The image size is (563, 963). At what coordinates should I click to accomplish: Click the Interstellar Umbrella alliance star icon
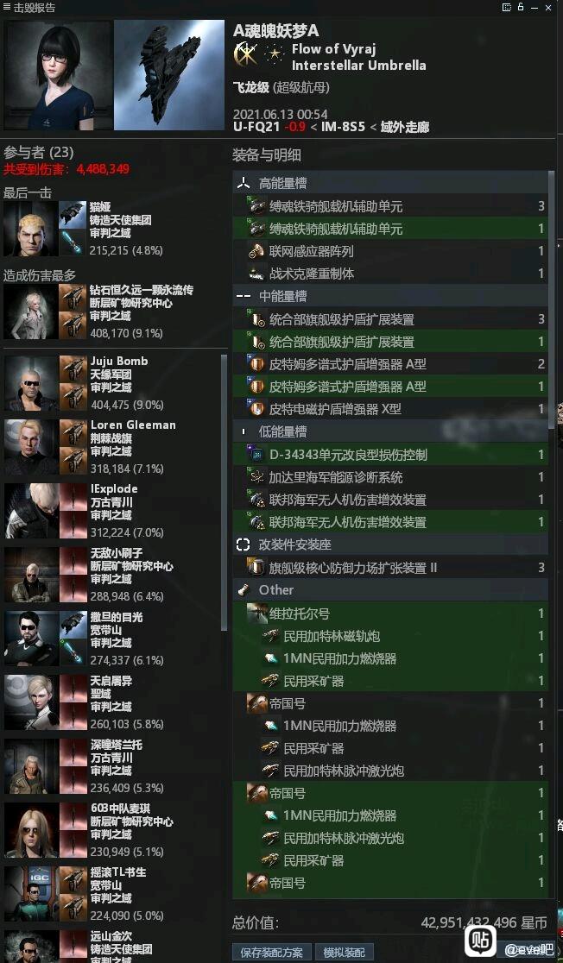click(274, 56)
